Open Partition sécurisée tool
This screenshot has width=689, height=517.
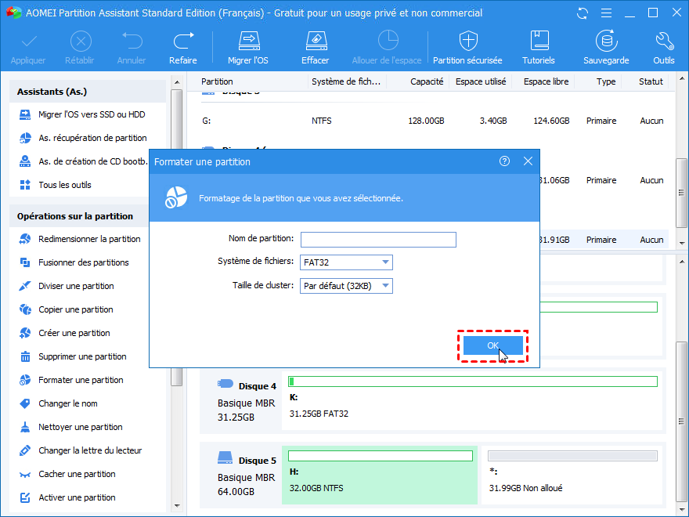pos(467,48)
